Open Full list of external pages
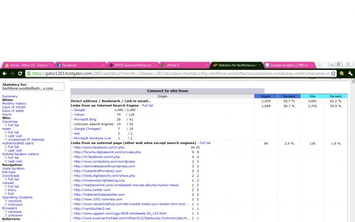355x222 pixels. [205, 143]
